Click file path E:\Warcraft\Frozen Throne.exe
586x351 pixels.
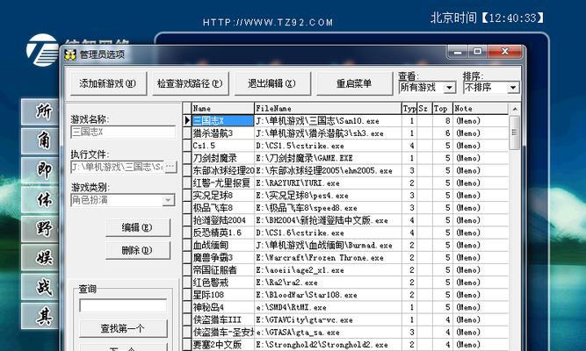coord(320,258)
